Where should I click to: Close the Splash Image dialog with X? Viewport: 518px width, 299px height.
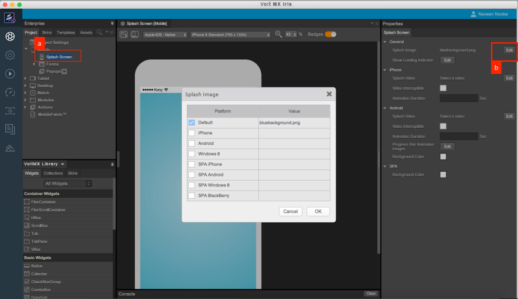coord(329,94)
